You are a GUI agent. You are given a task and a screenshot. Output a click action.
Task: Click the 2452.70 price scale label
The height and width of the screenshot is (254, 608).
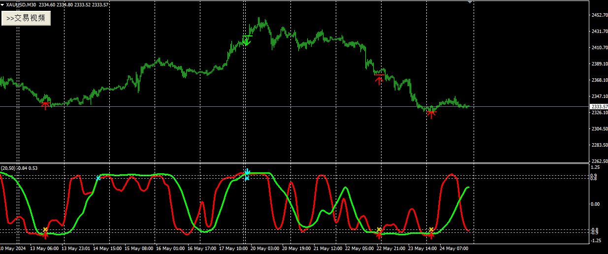(x=599, y=15)
